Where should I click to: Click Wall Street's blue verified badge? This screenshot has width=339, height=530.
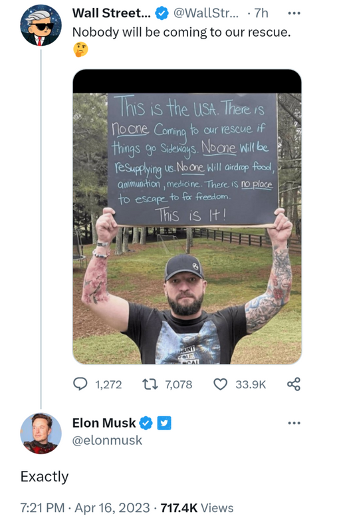162,13
